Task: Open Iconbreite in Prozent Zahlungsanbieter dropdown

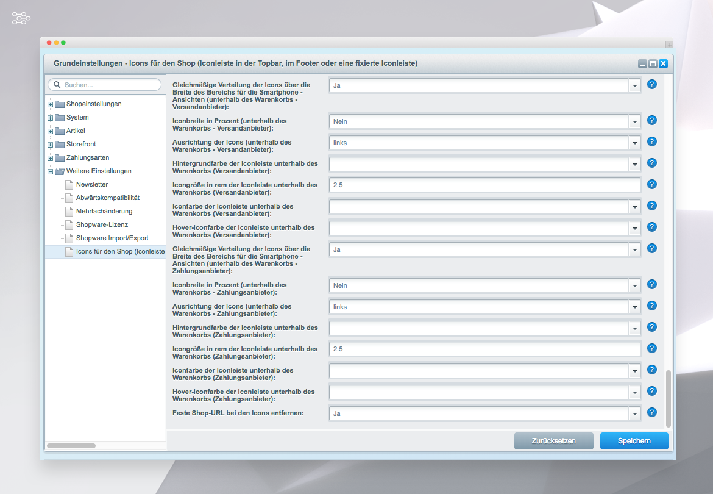Action: 635,285
